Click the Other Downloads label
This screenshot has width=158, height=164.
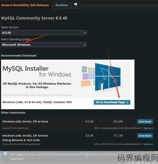pos(14,113)
